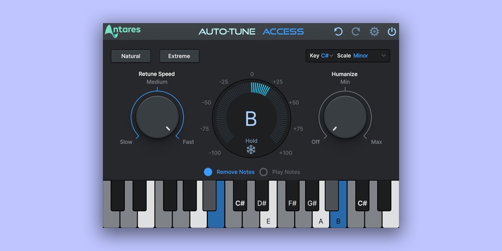Open settings with the gear icon

(374, 31)
